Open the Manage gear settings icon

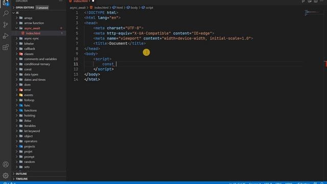[6, 175]
